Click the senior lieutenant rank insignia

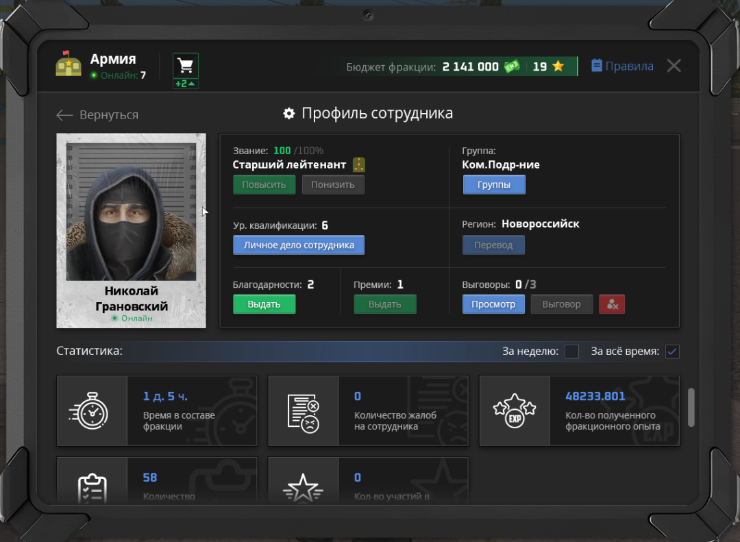pos(359,164)
